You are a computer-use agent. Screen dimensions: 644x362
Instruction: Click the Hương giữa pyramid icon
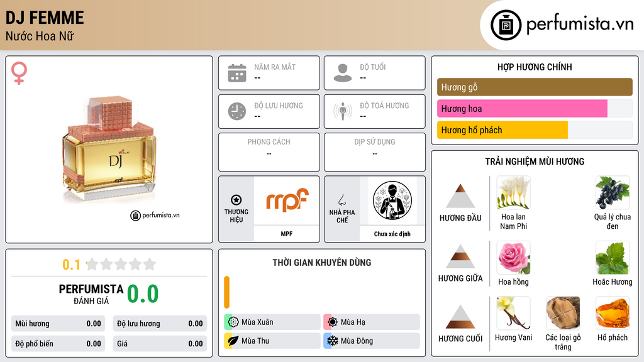460,256
